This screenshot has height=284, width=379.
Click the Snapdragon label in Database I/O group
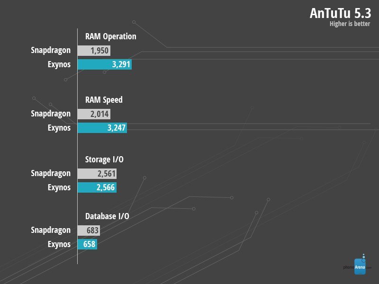tap(51, 230)
